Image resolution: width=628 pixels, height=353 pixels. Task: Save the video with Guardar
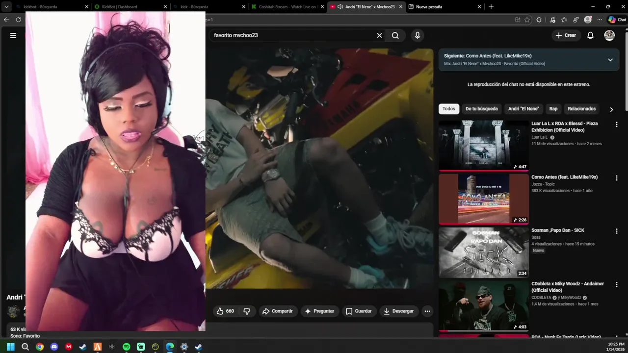359,311
